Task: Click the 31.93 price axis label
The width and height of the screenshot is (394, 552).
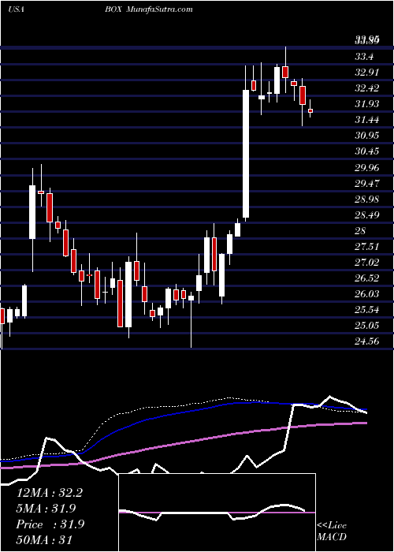Action: [x=367, y=104]
